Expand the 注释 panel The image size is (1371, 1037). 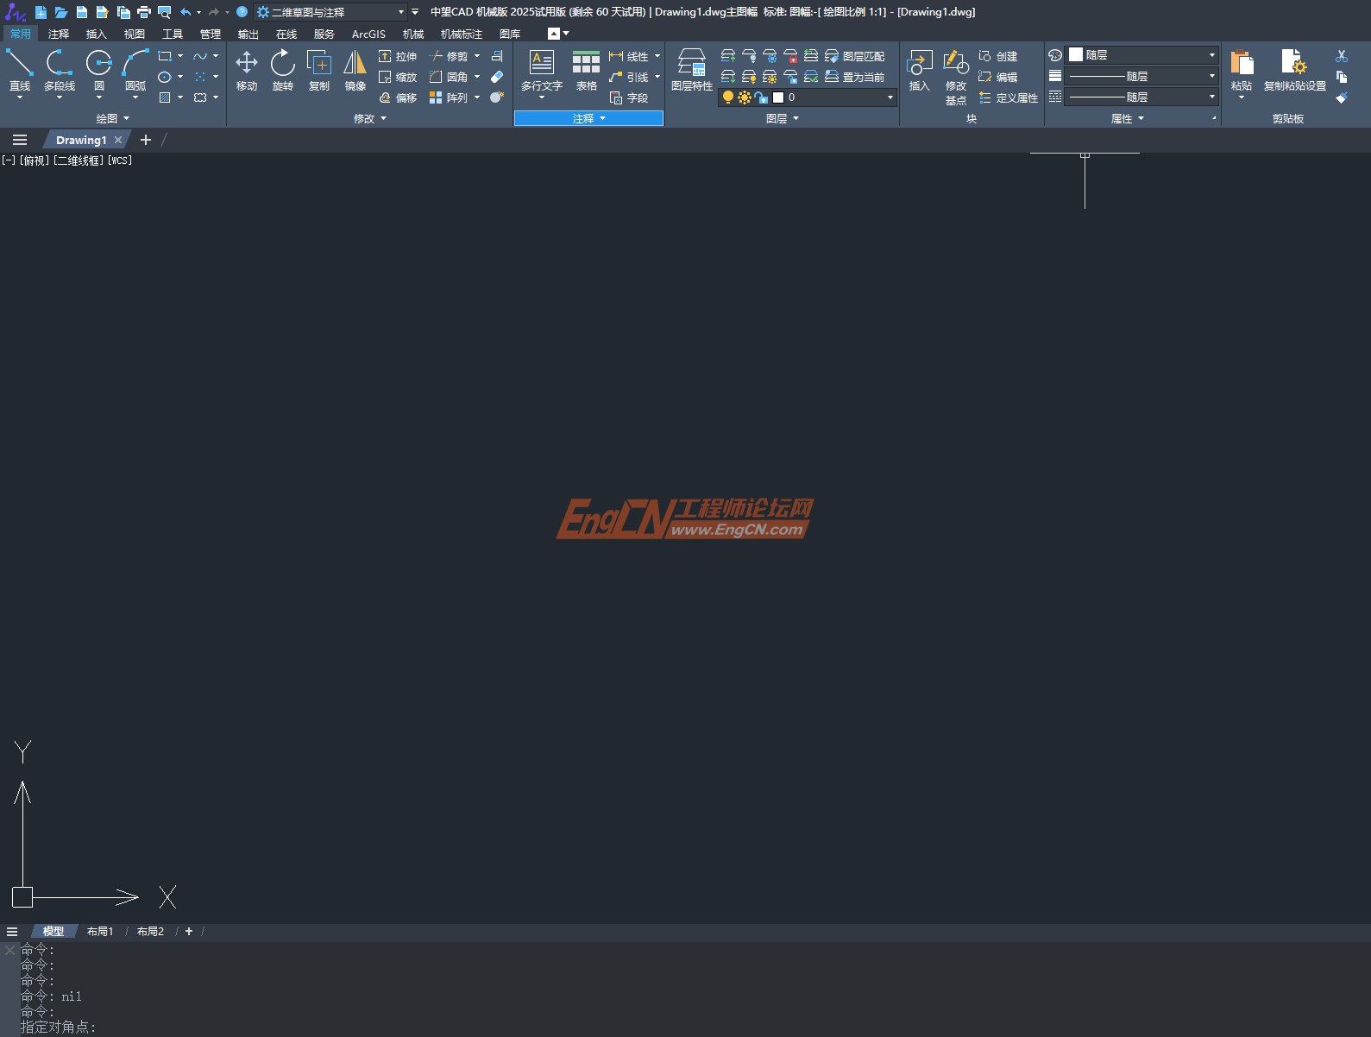pyautogui.click(x=589, y=118)
